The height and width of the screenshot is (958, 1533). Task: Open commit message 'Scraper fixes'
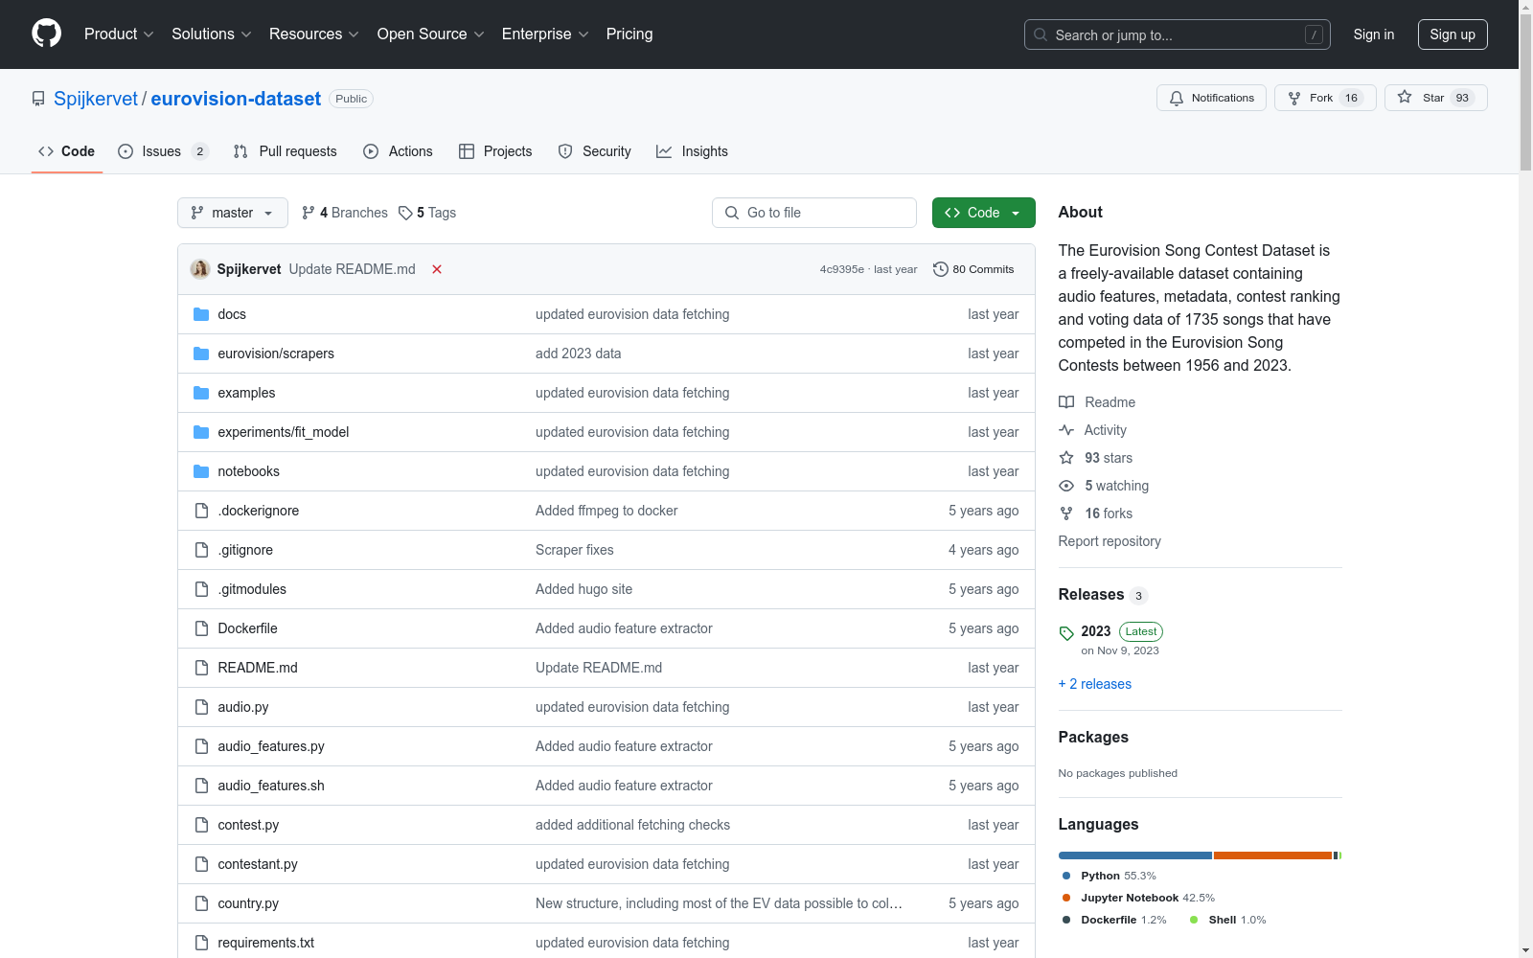(574, 550)
